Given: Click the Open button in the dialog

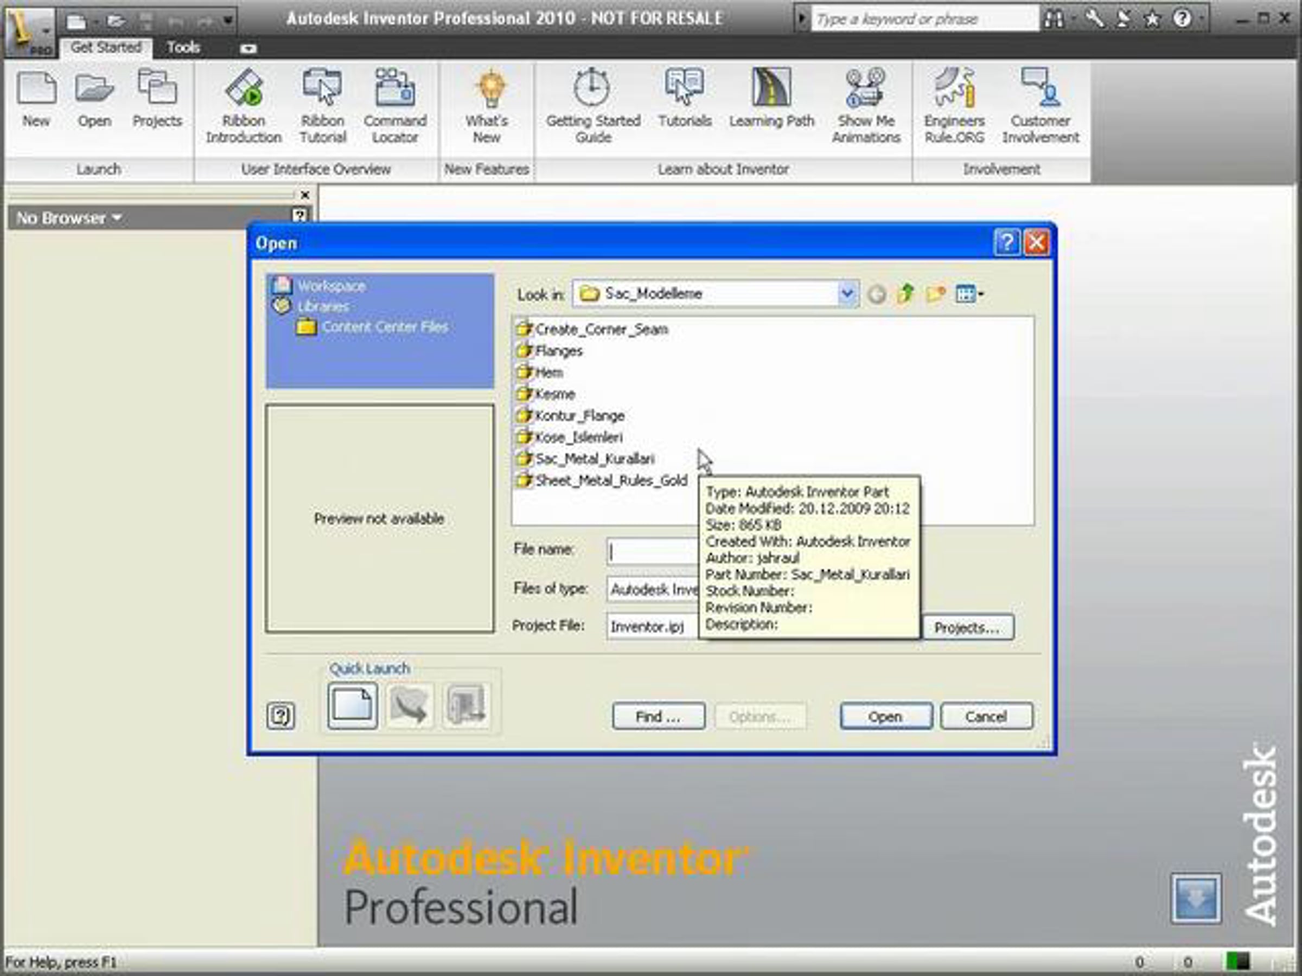Looking at the screenshot, I should (x=886, y=717).
